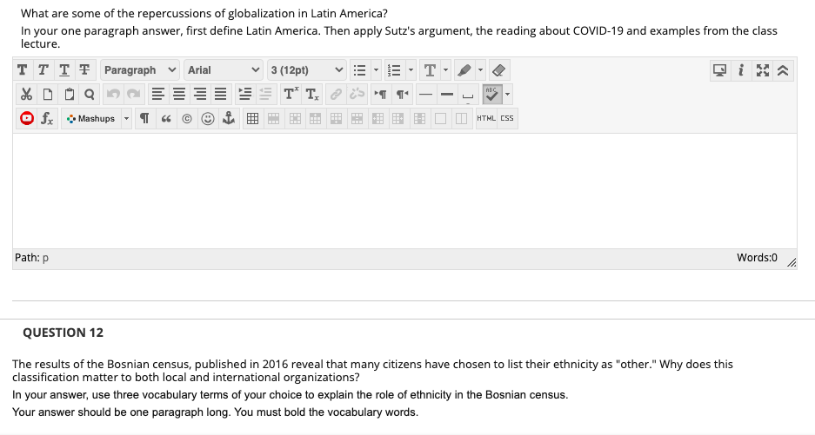Insert a numbered list

click(x=395, y=70)
